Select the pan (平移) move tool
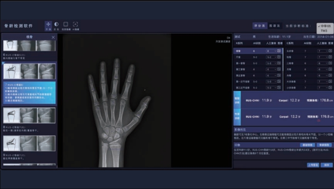The image size is (334, 189). point(48,26)
